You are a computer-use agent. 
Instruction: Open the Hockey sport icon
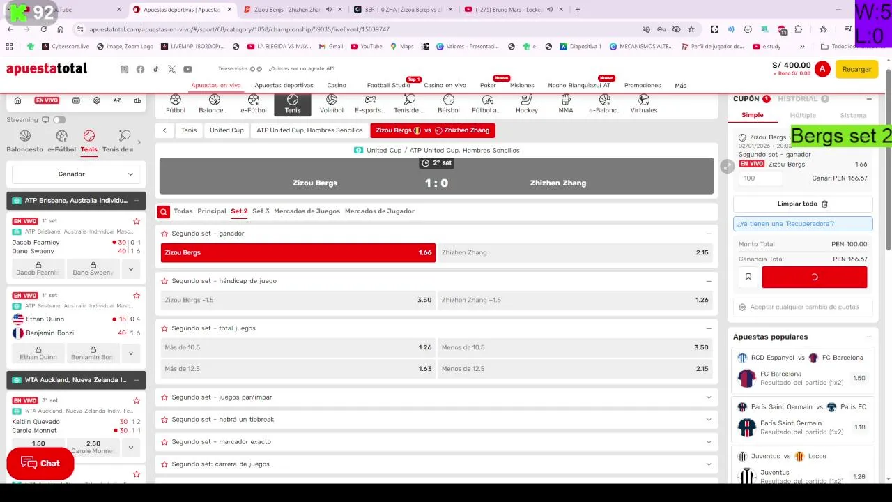527,105
